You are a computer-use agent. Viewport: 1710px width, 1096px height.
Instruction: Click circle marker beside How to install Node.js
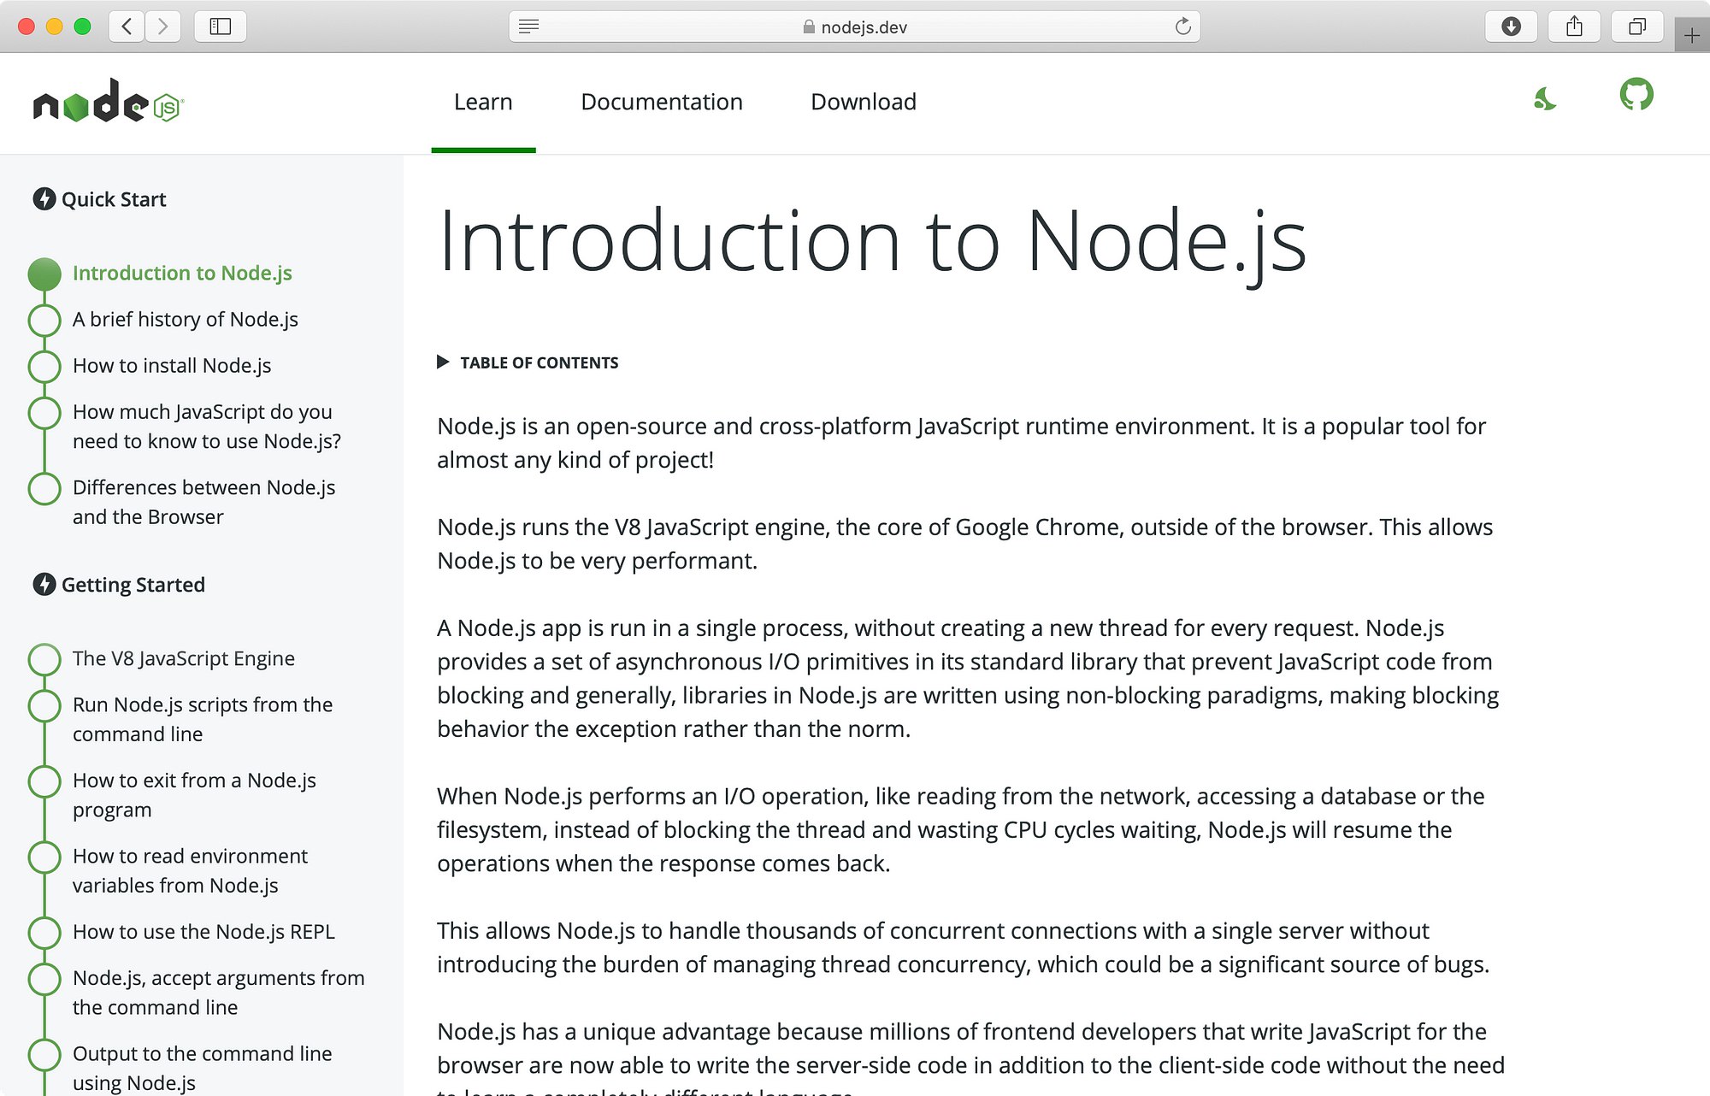pyautogui.click(x=44, y=367)
